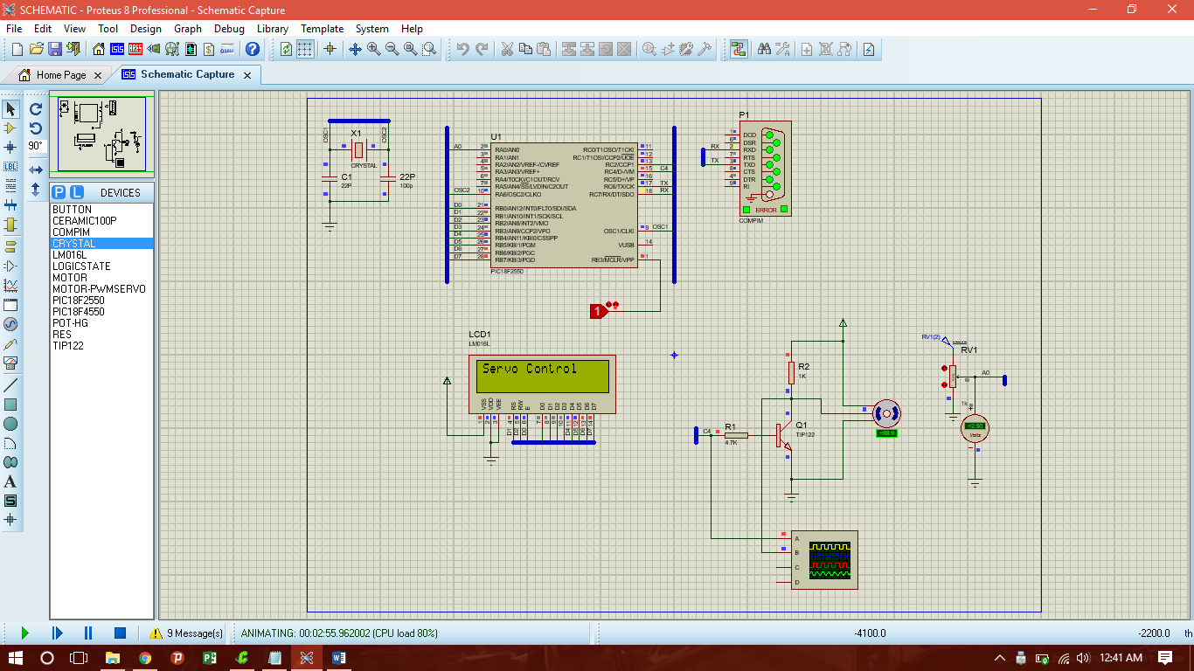
Task: Click the Undo arrow icon
Action: (x=462, y=49)
